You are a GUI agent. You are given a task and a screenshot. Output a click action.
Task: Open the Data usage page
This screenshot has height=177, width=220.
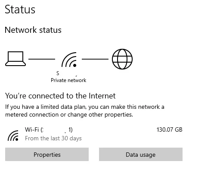tap(141, 155)
